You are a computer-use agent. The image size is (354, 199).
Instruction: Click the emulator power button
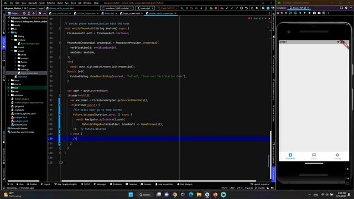pyautogui.click(x=278, y=13)
